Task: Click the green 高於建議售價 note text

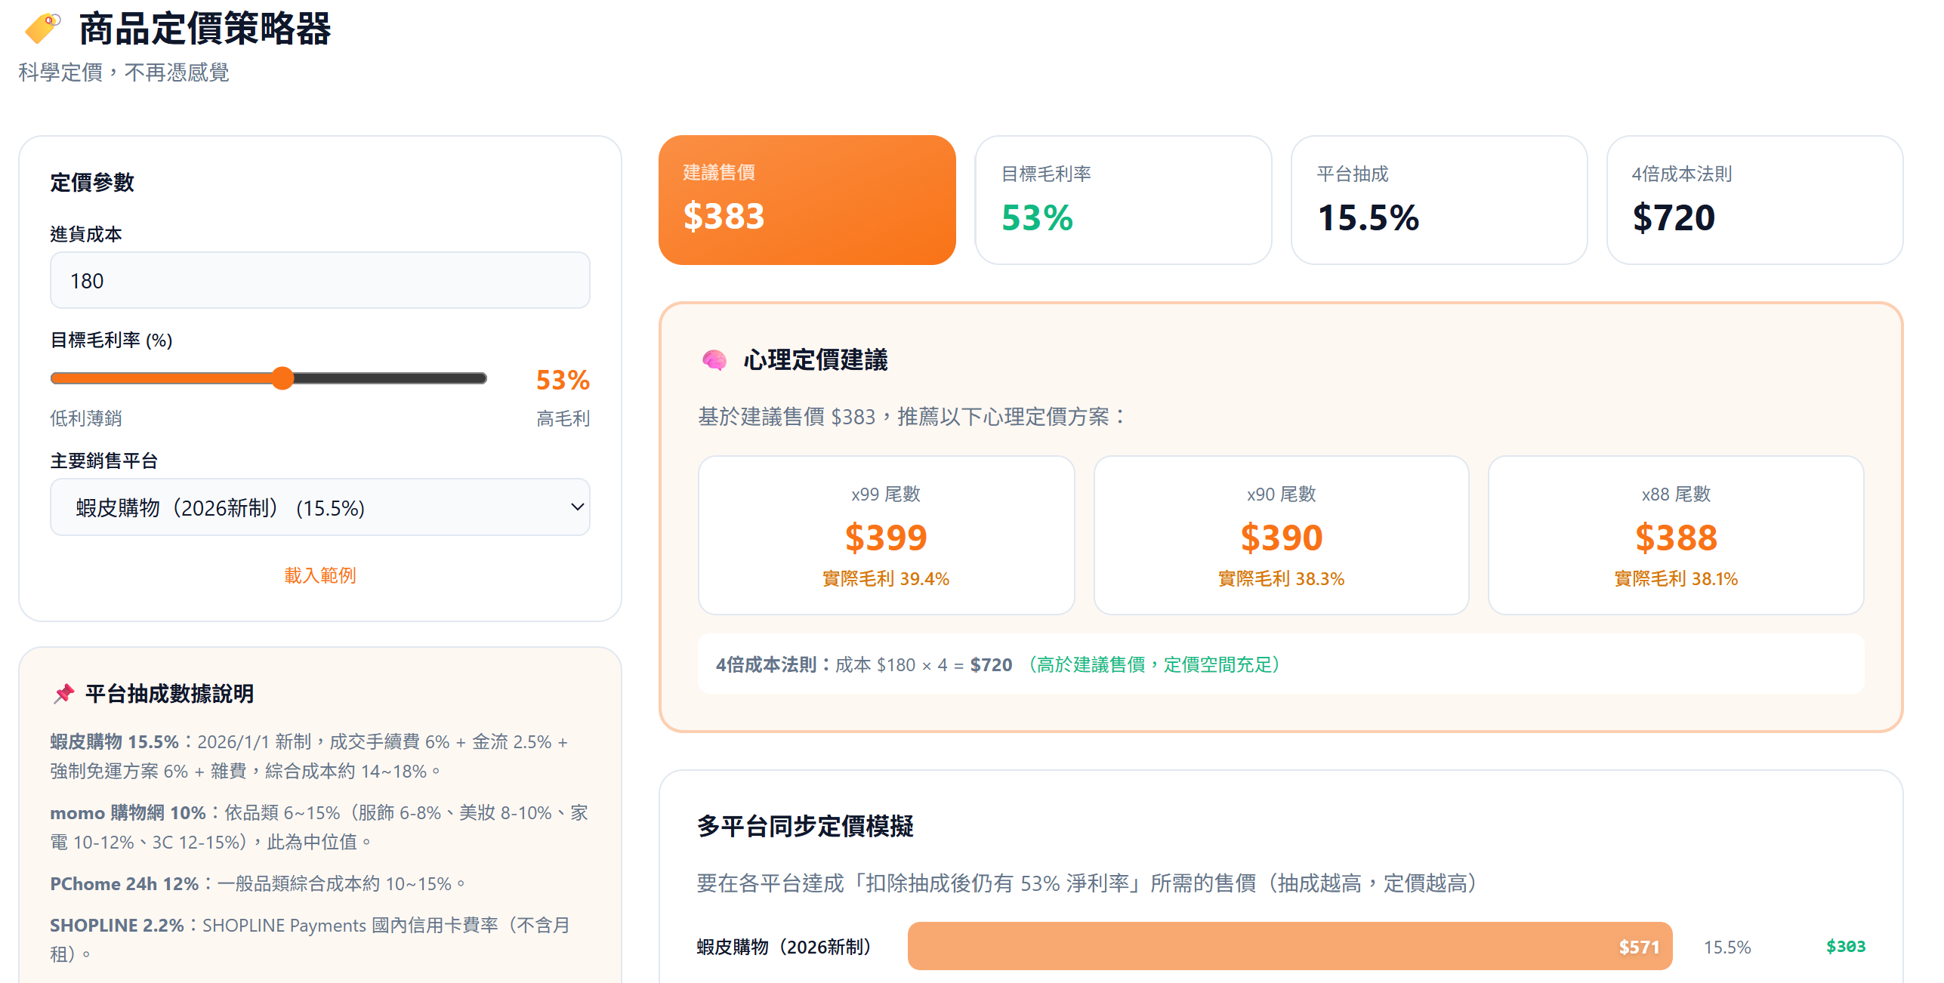Action: click(x=1155, y=665)
